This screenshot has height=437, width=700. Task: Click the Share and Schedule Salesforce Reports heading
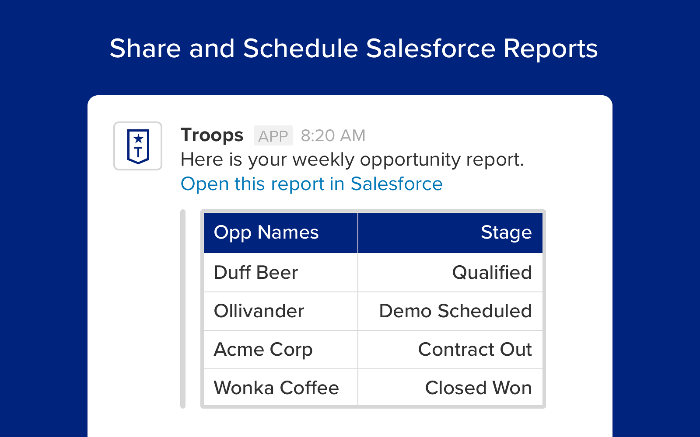[x=353, y=48]
